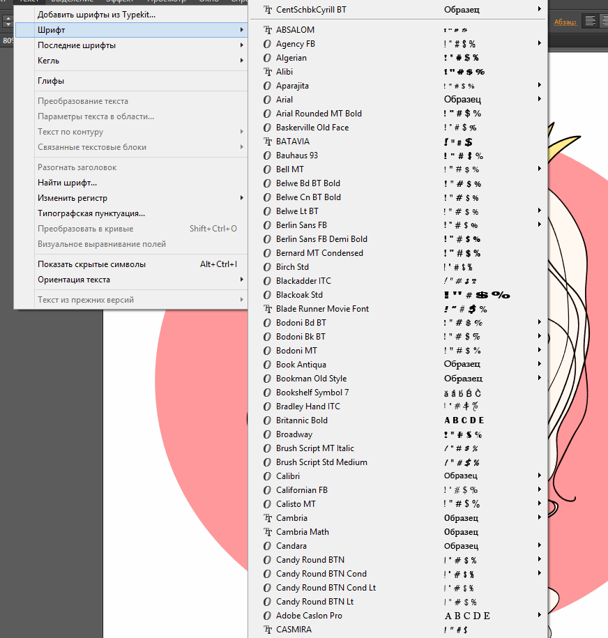Choose 'Показать скрытые символы' menu item

(131, 264)
